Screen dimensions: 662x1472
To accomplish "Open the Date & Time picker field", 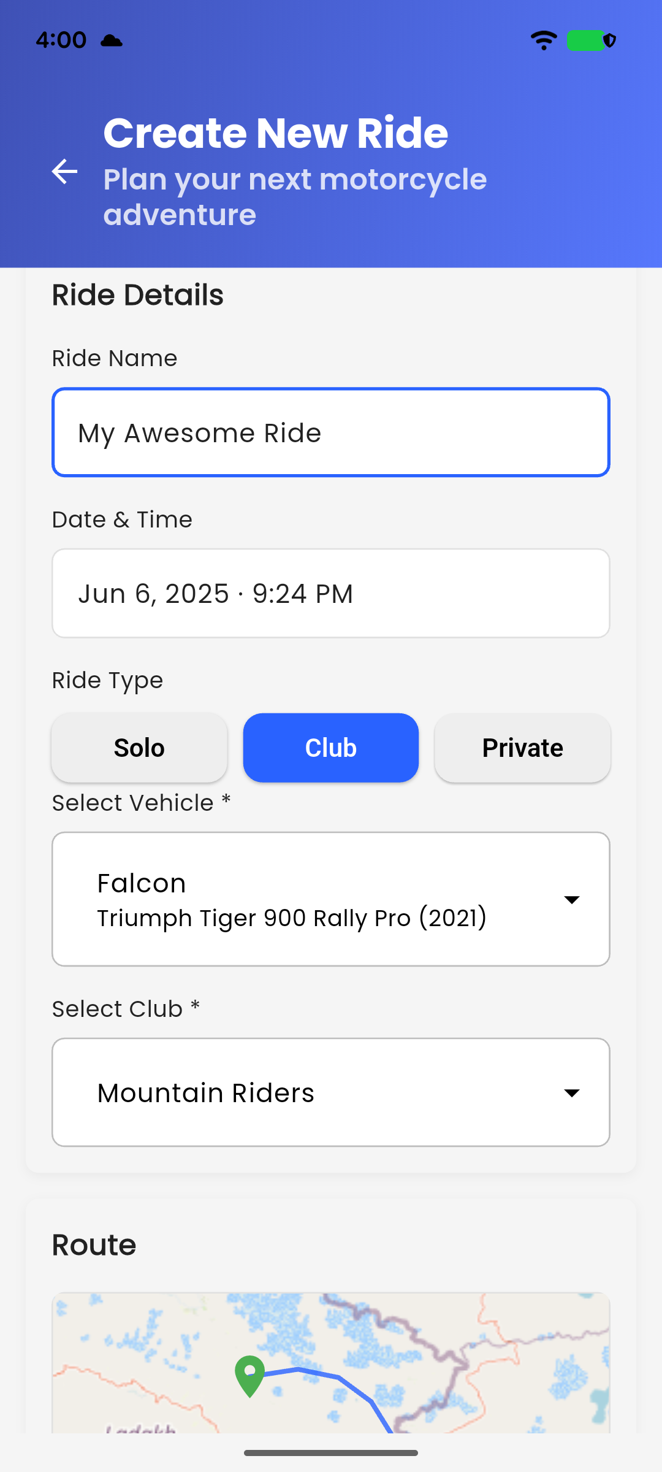I will point(331,593).
